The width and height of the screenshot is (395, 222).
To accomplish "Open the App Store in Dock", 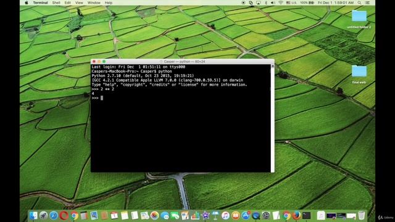I will pyautogui.click(x=246, y=215).
